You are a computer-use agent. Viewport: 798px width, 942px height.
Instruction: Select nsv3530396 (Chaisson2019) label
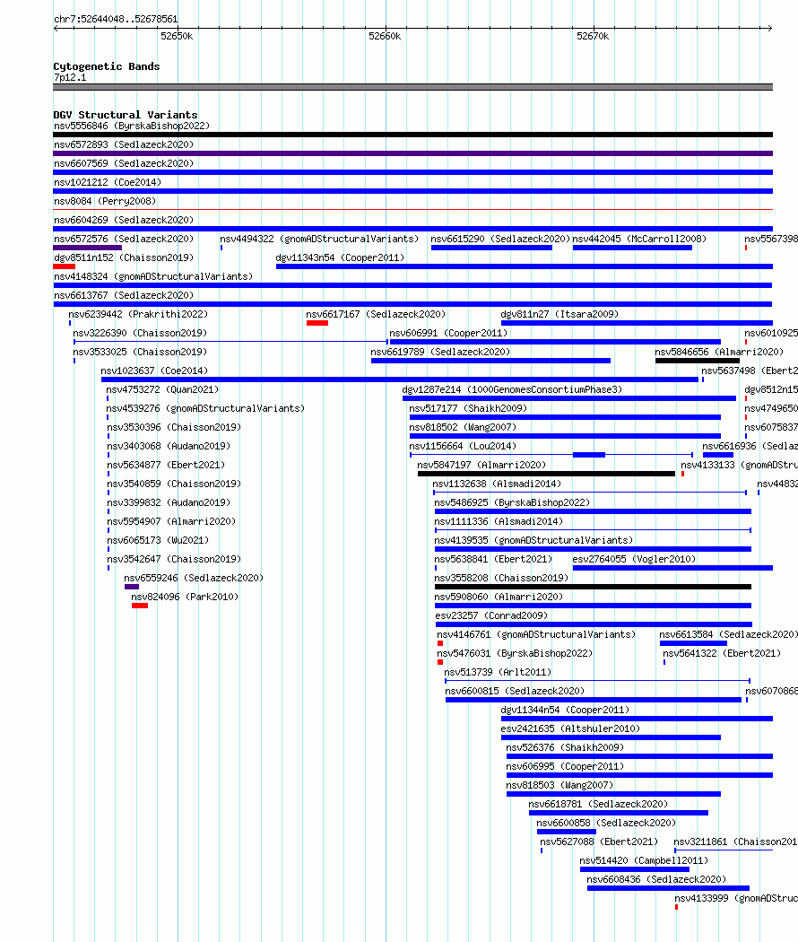click(x=174, y=427)
